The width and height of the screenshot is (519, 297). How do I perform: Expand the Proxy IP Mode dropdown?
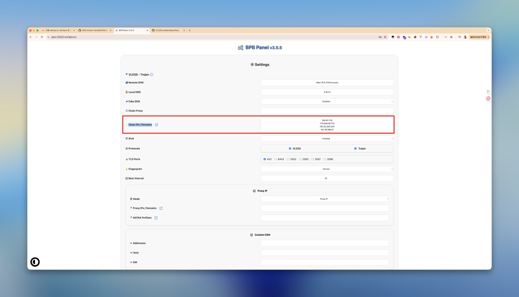coord(324,199)
